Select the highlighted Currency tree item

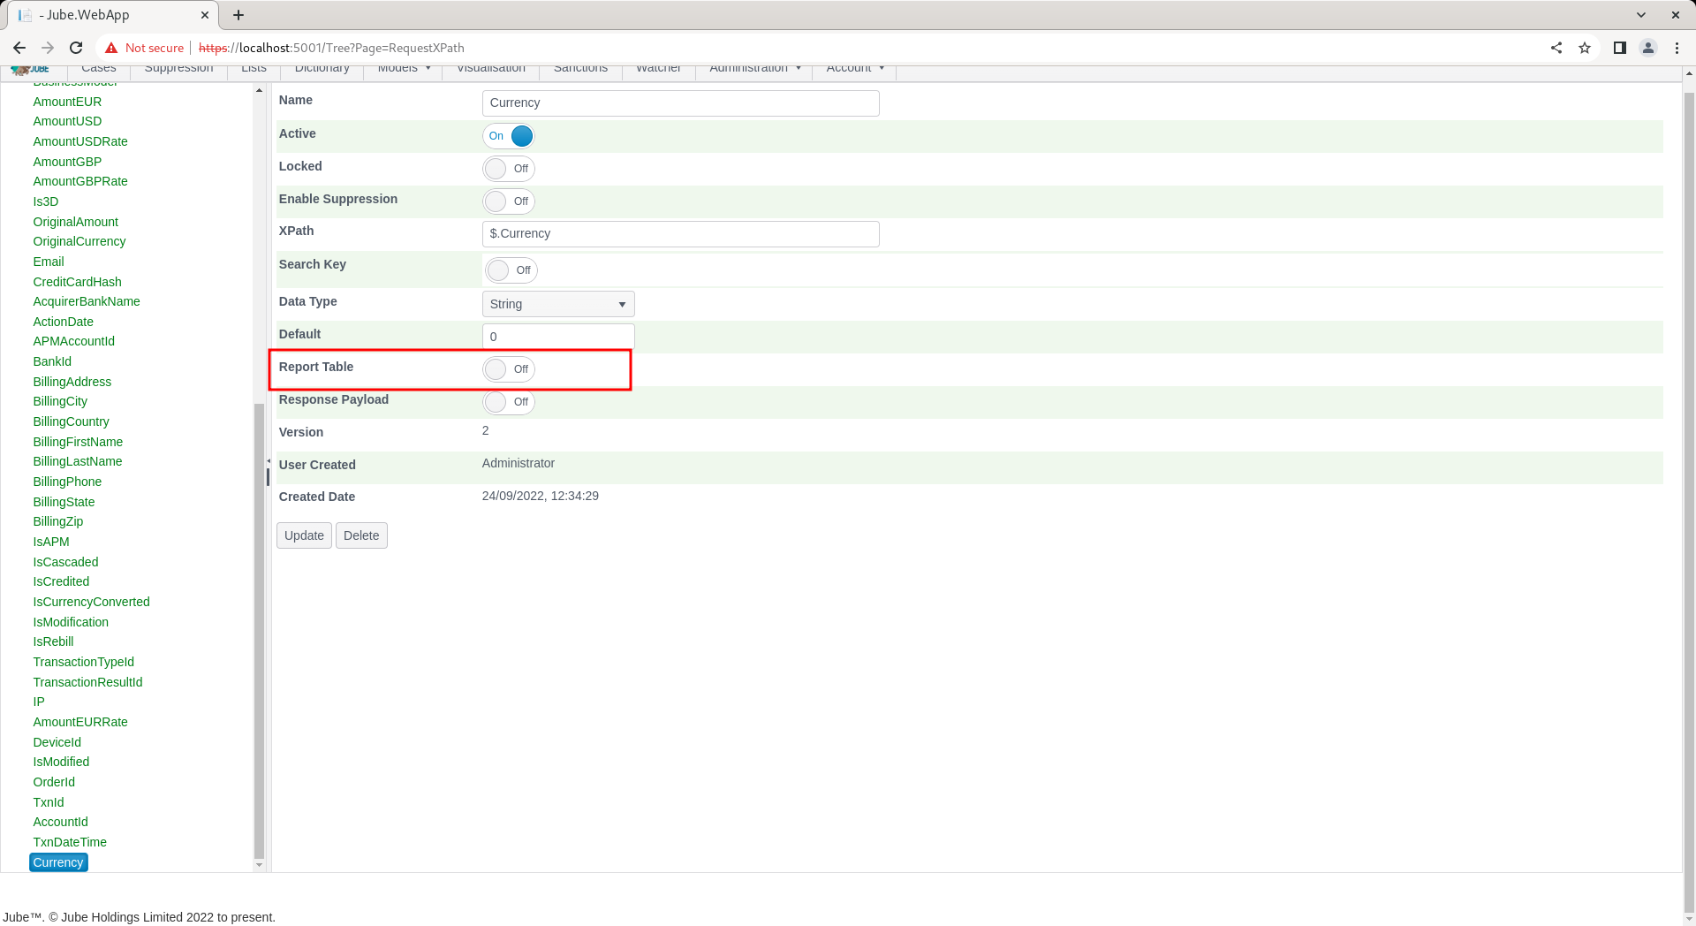tap(58, 862)
